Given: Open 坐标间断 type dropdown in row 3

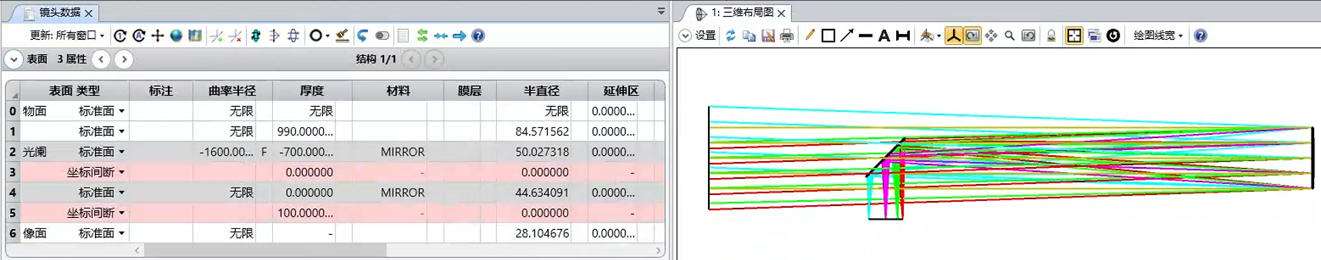Looking at the screenshot, I should coord(122,172).
